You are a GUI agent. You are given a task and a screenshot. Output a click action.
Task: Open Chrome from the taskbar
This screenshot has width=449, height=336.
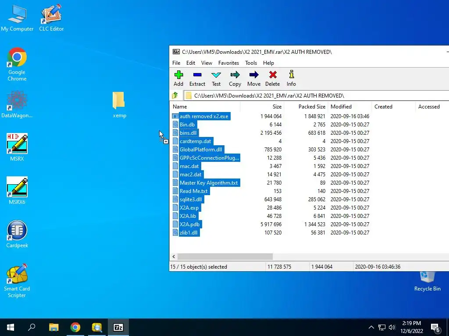click(x=75, y=327)
